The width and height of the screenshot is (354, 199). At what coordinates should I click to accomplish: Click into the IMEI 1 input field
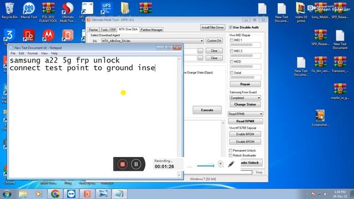click(x=246, y=45)
